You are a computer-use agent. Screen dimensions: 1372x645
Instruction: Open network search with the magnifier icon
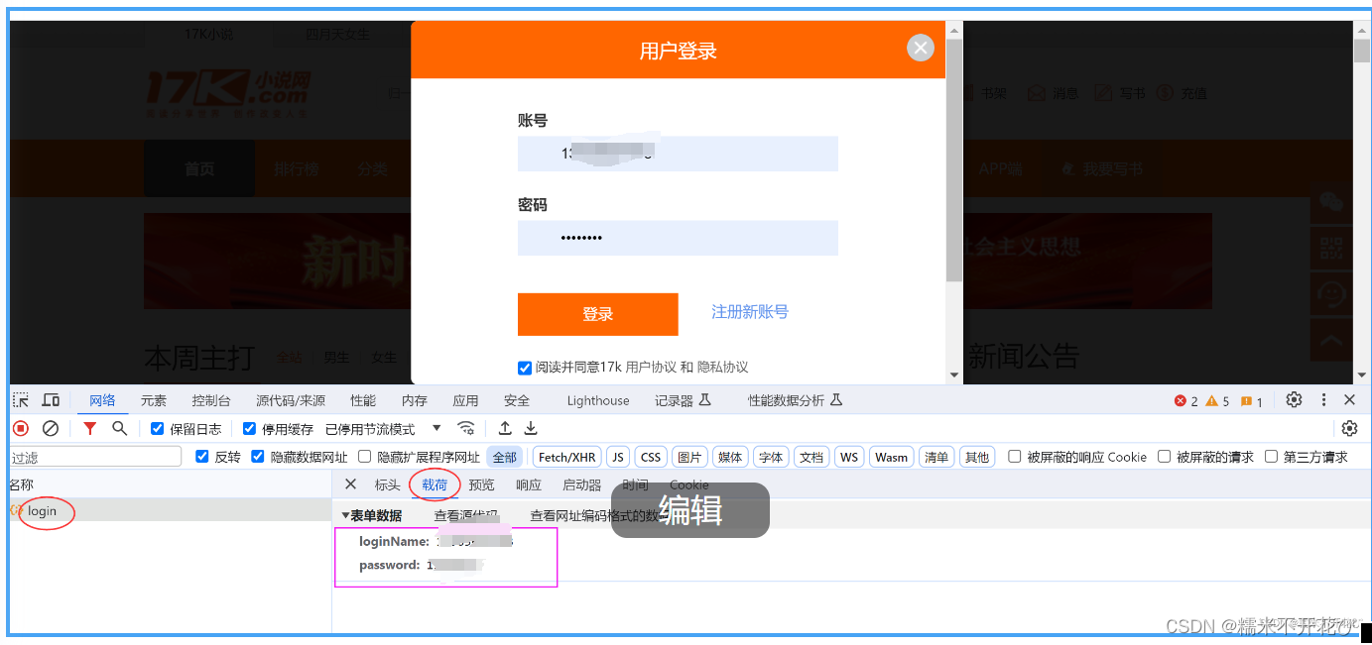[x=118, y=427]
